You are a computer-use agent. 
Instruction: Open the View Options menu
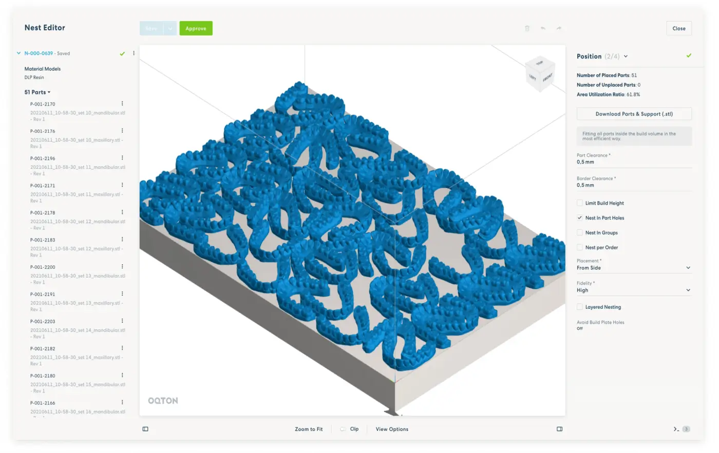392,429
